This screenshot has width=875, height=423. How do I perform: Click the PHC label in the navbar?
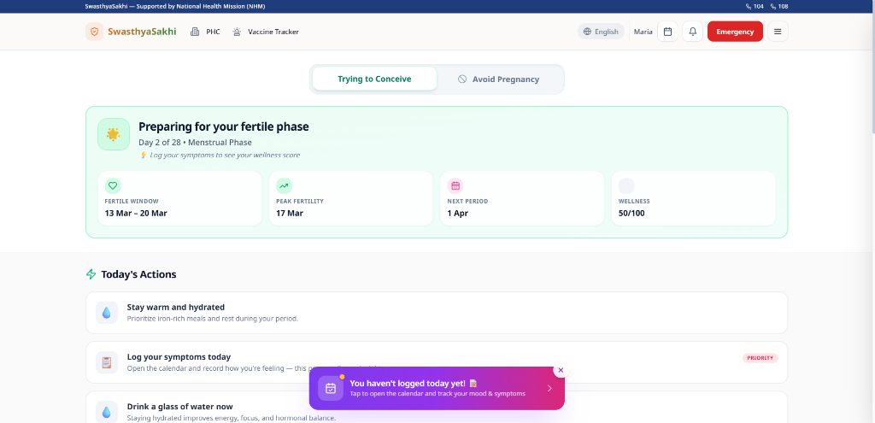213,32
